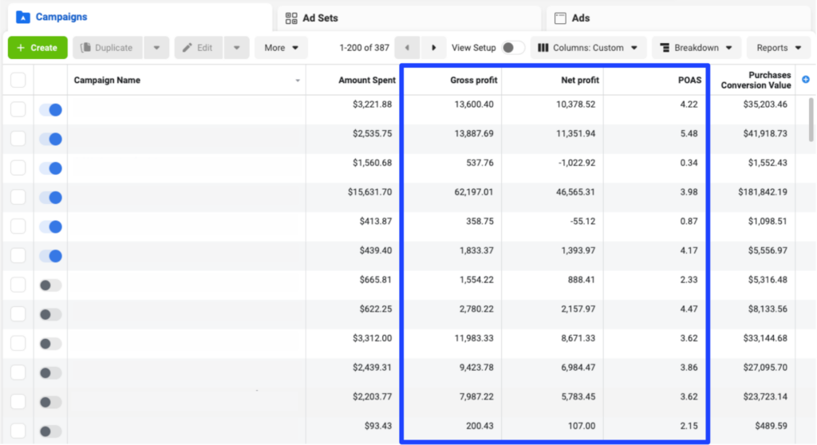Enable the campaign with $665.81 spent
This screenshot has width=817, height=445.
pos(50,285)
